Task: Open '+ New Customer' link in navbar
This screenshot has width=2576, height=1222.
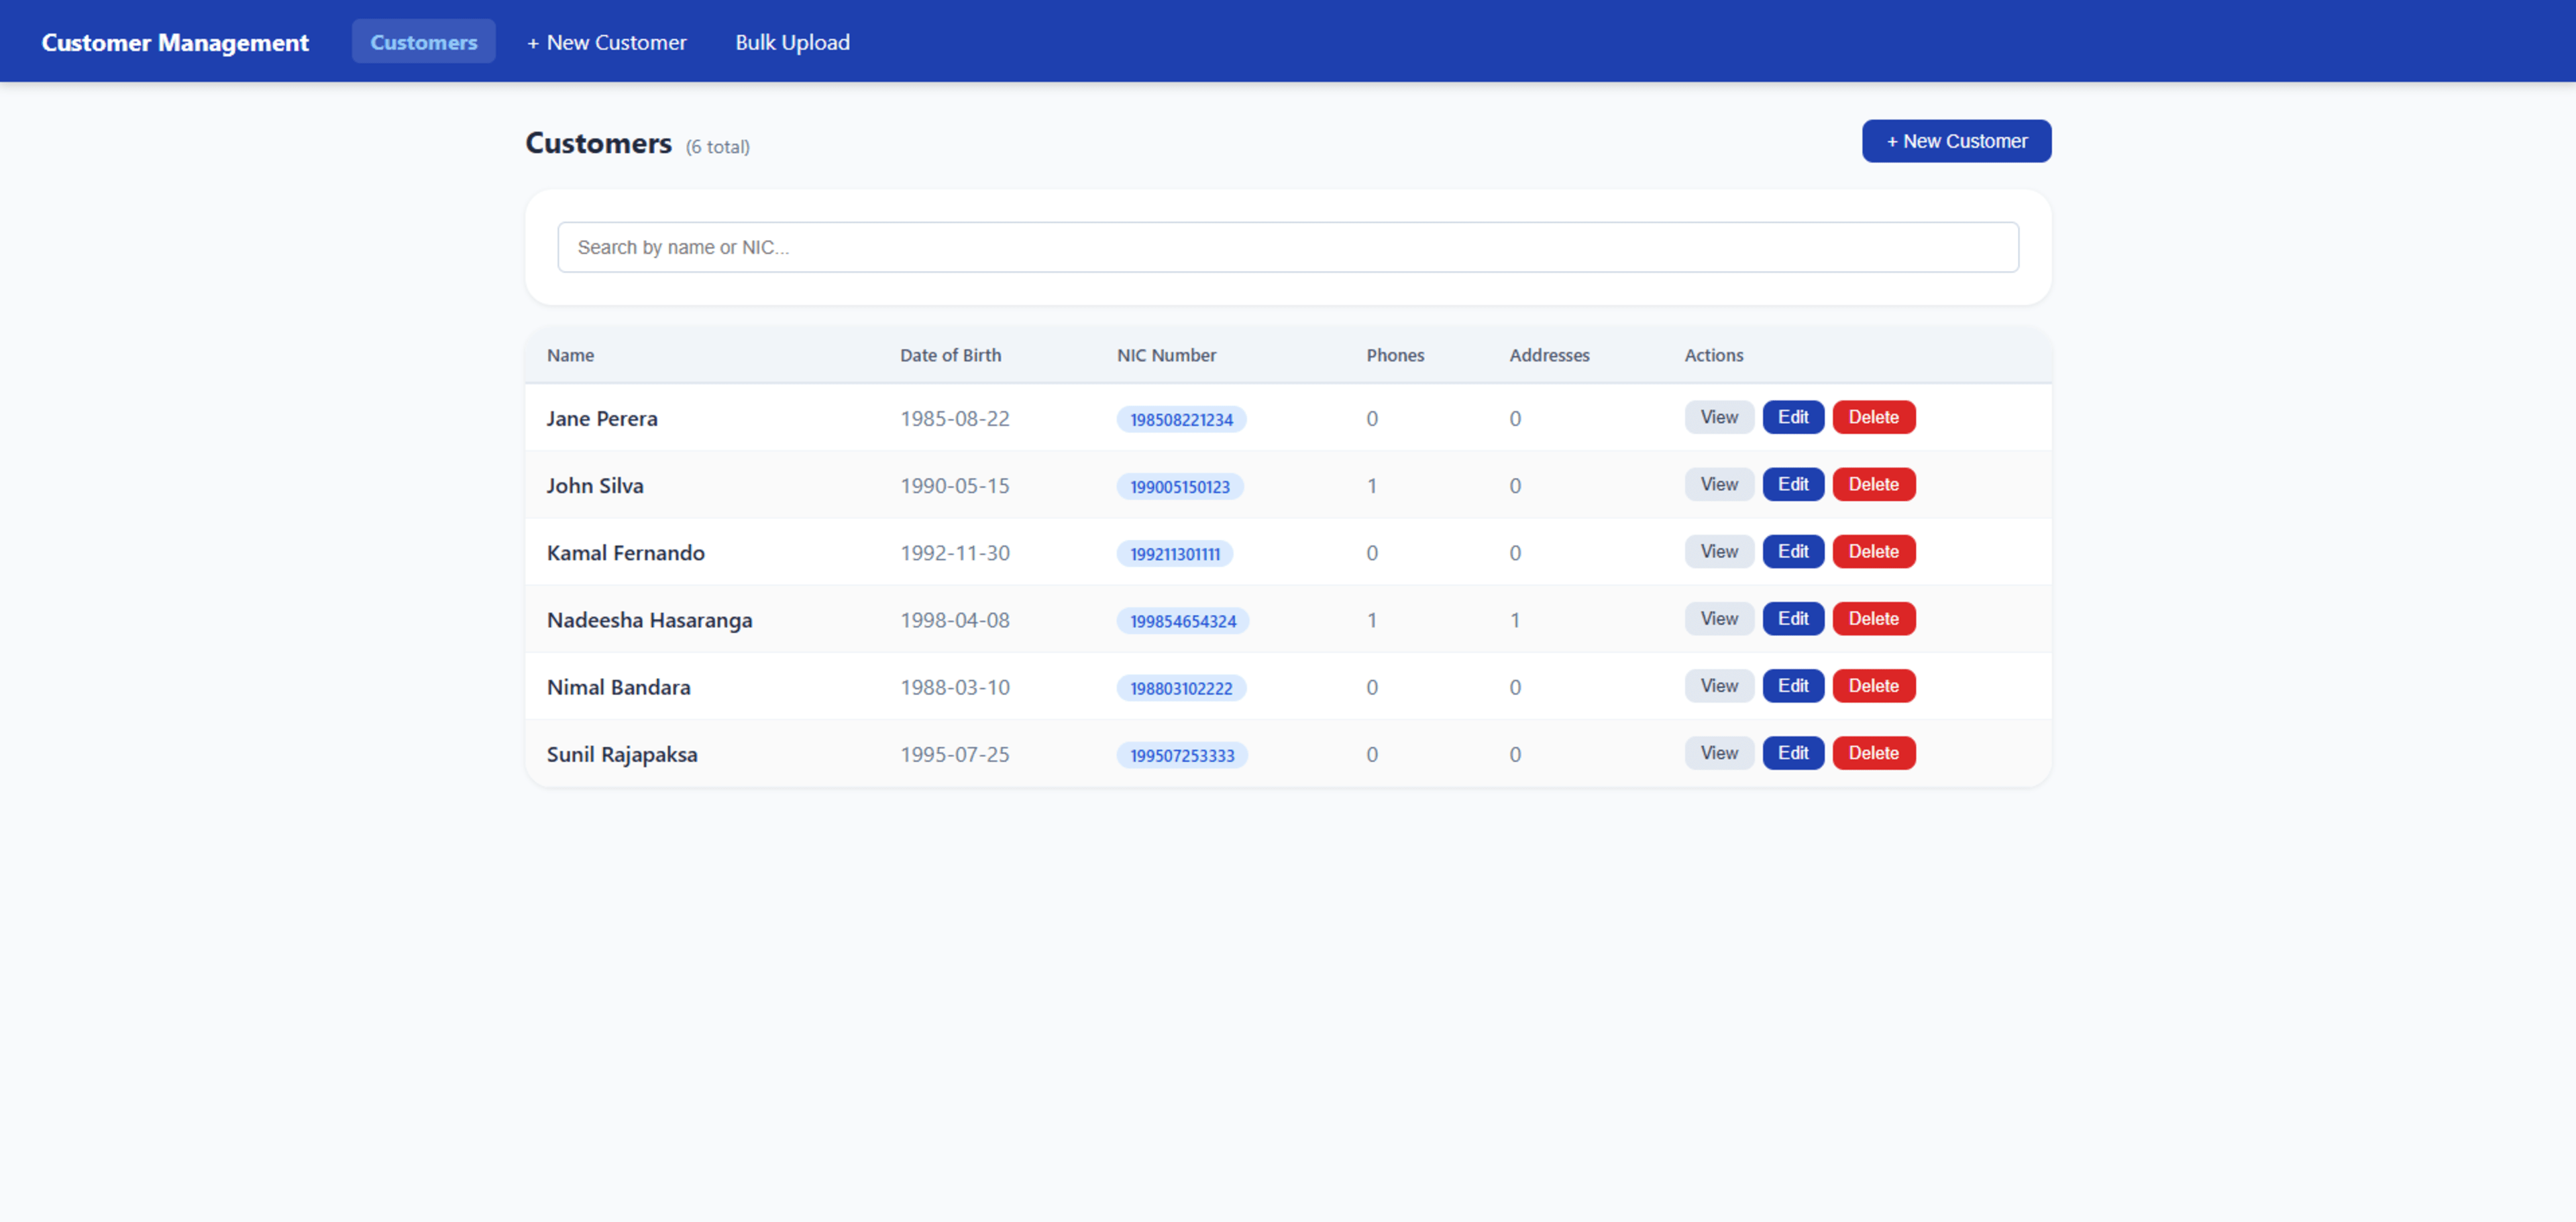Action: coord(606,42)
